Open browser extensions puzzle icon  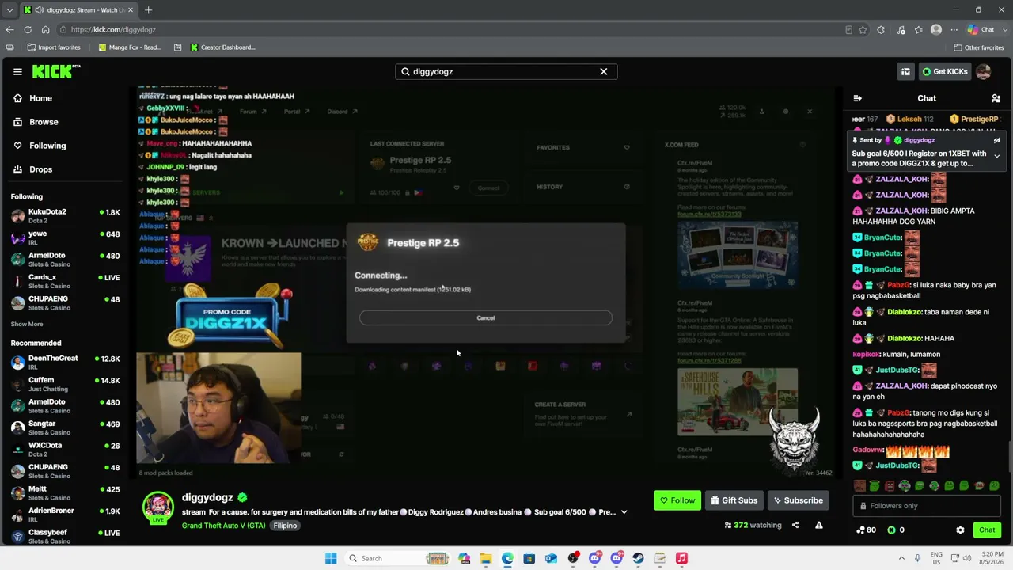[881, 29]
